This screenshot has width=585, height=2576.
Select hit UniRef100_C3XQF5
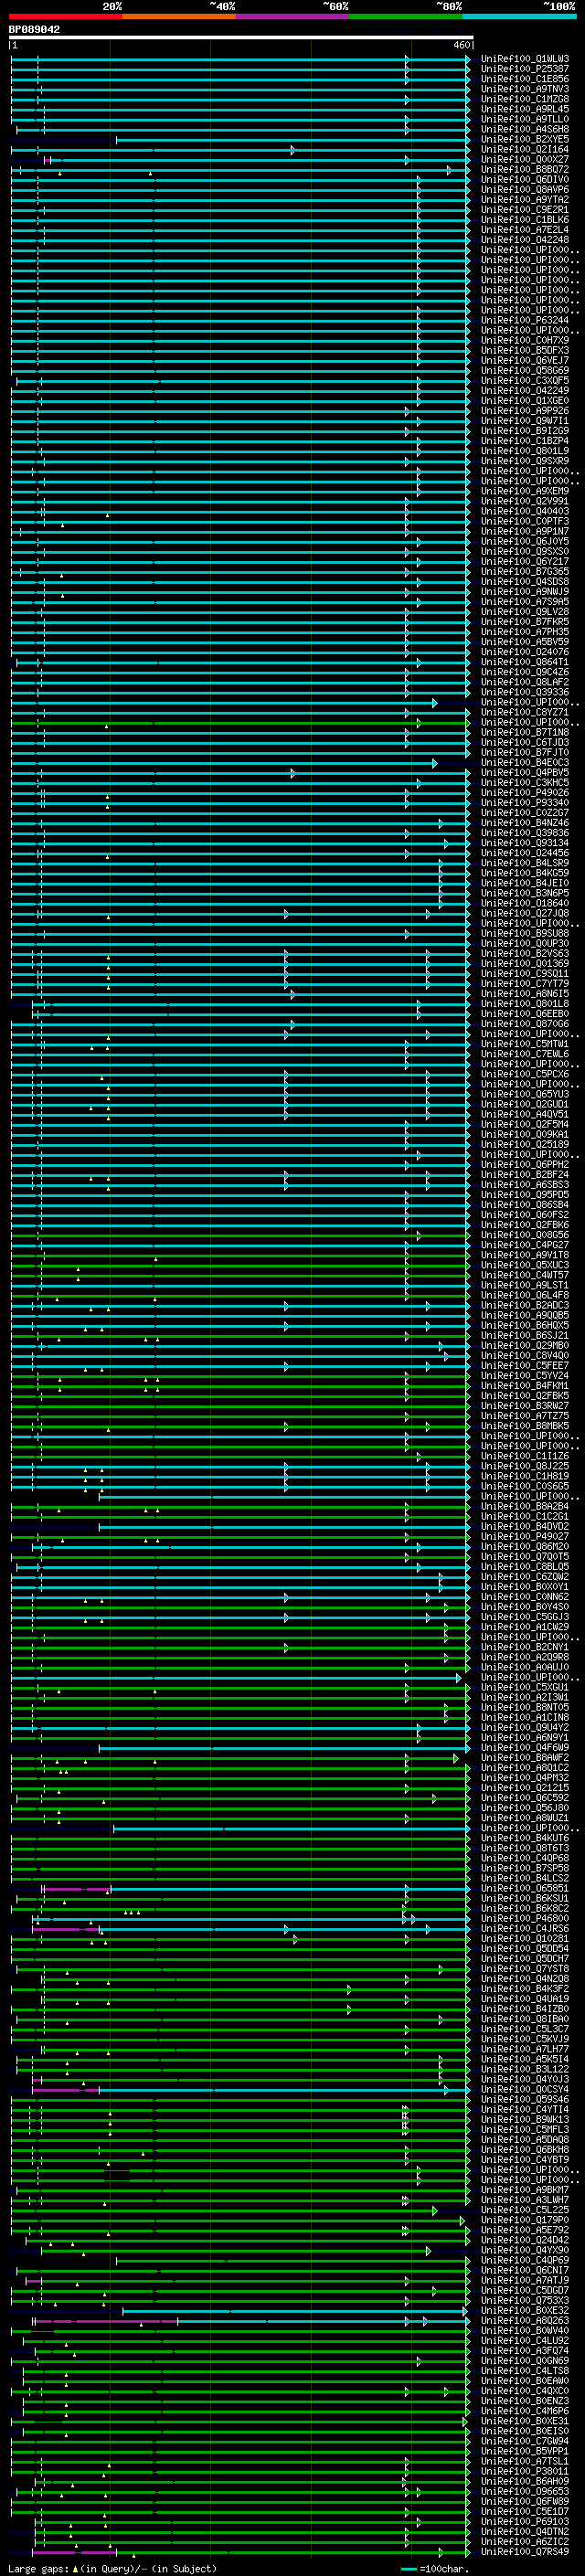[x=525, y=381]
